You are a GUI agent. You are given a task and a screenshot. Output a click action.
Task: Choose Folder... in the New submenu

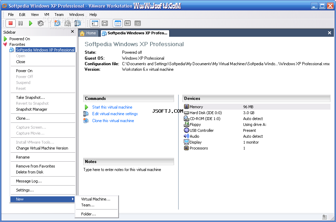(x=97, y=214)
